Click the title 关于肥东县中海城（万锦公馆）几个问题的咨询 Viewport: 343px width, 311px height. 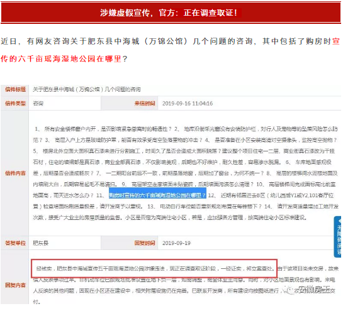(x=87, y=89)
